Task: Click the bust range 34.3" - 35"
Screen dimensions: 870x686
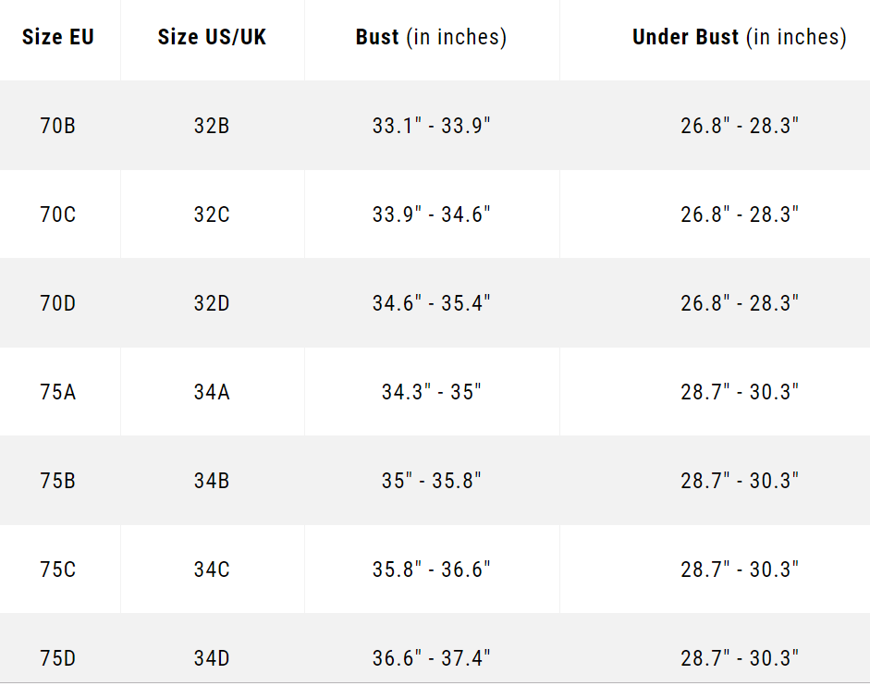Action: pos(431,392)
